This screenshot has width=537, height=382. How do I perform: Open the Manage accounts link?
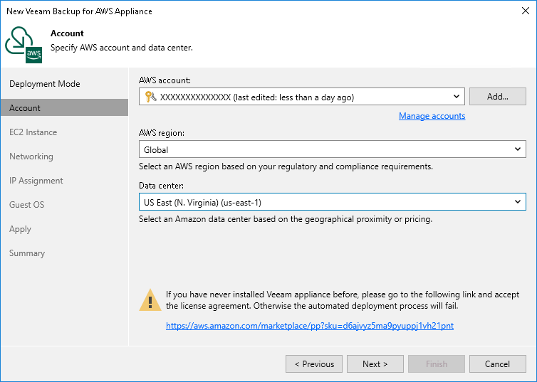[432, 116]
